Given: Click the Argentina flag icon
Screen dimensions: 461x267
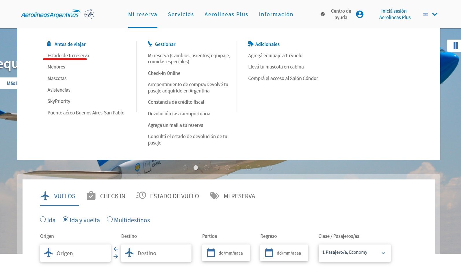Looking at the screenshot, I should (425, 14).
